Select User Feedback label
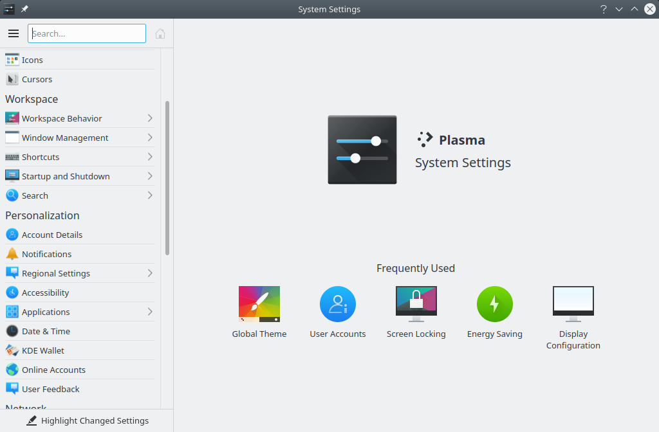This screenshot has width=659, height=432. coord(50,389)
